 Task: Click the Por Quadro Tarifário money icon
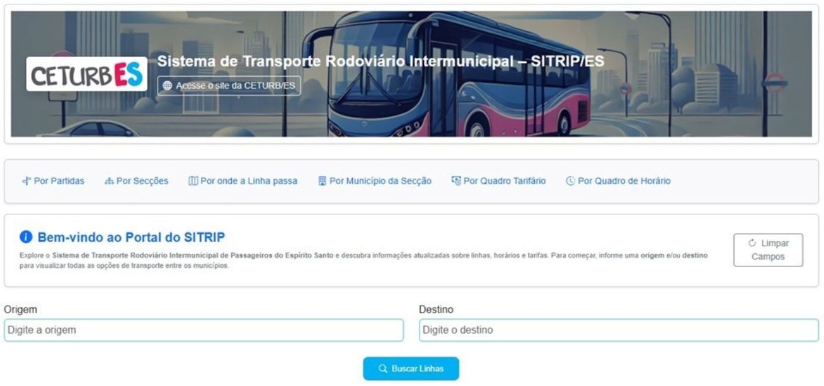[457, 181]
